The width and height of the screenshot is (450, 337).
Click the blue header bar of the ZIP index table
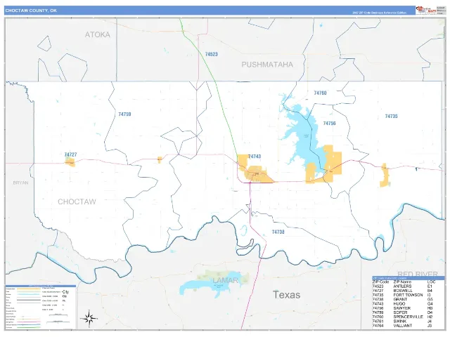pyautogui.click(x=408, y=278)
